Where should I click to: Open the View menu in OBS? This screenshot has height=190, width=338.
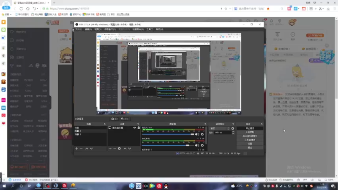click(x=98, y=29)
